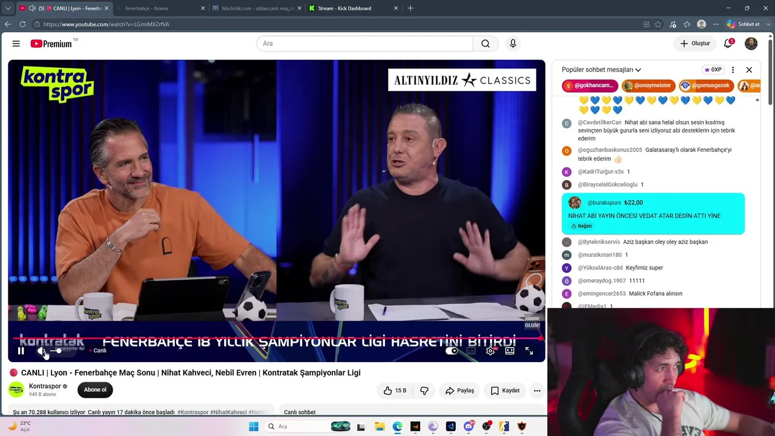Mute the video with the speaker icon
Screen dimensions: 775x436
tap(41, 351)
